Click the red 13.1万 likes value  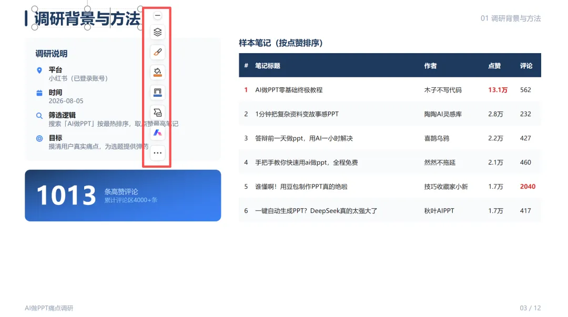pos(498,90)
